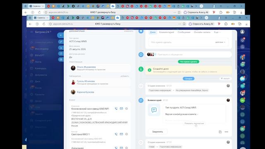Viewport: 265px width, 149px height.
Task: Switch to the Онлайн-запись tab
Action: (x=202, y=32)
